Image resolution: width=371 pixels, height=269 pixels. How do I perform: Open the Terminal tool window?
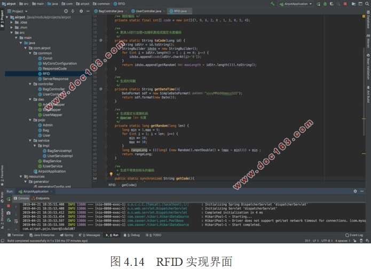point(15,235)
